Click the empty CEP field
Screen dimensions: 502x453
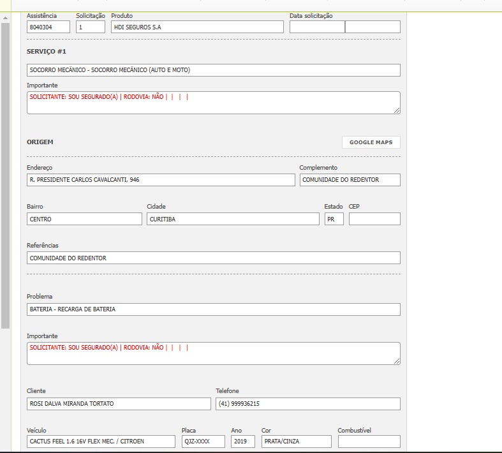[374, 219]
